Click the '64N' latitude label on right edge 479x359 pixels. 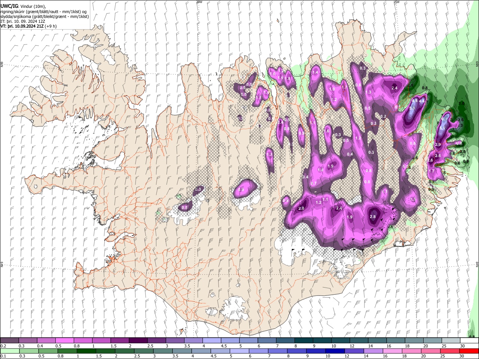(x=477, y=265)
